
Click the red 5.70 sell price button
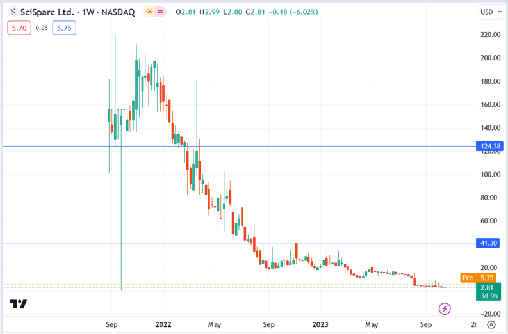pyautogui.click(x=17, y=28)
